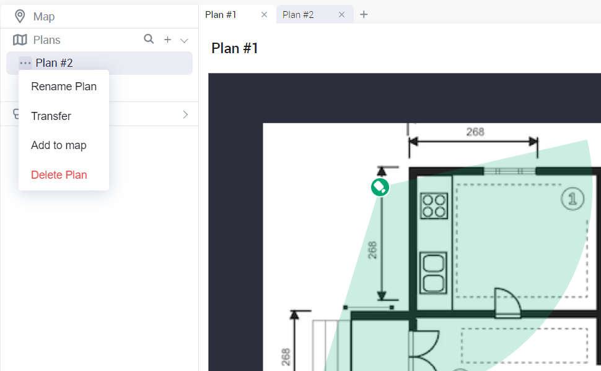Open a new plan tab with the plus
The height and width of the screenshot is (371, 601).
click(x=364, y=14)
